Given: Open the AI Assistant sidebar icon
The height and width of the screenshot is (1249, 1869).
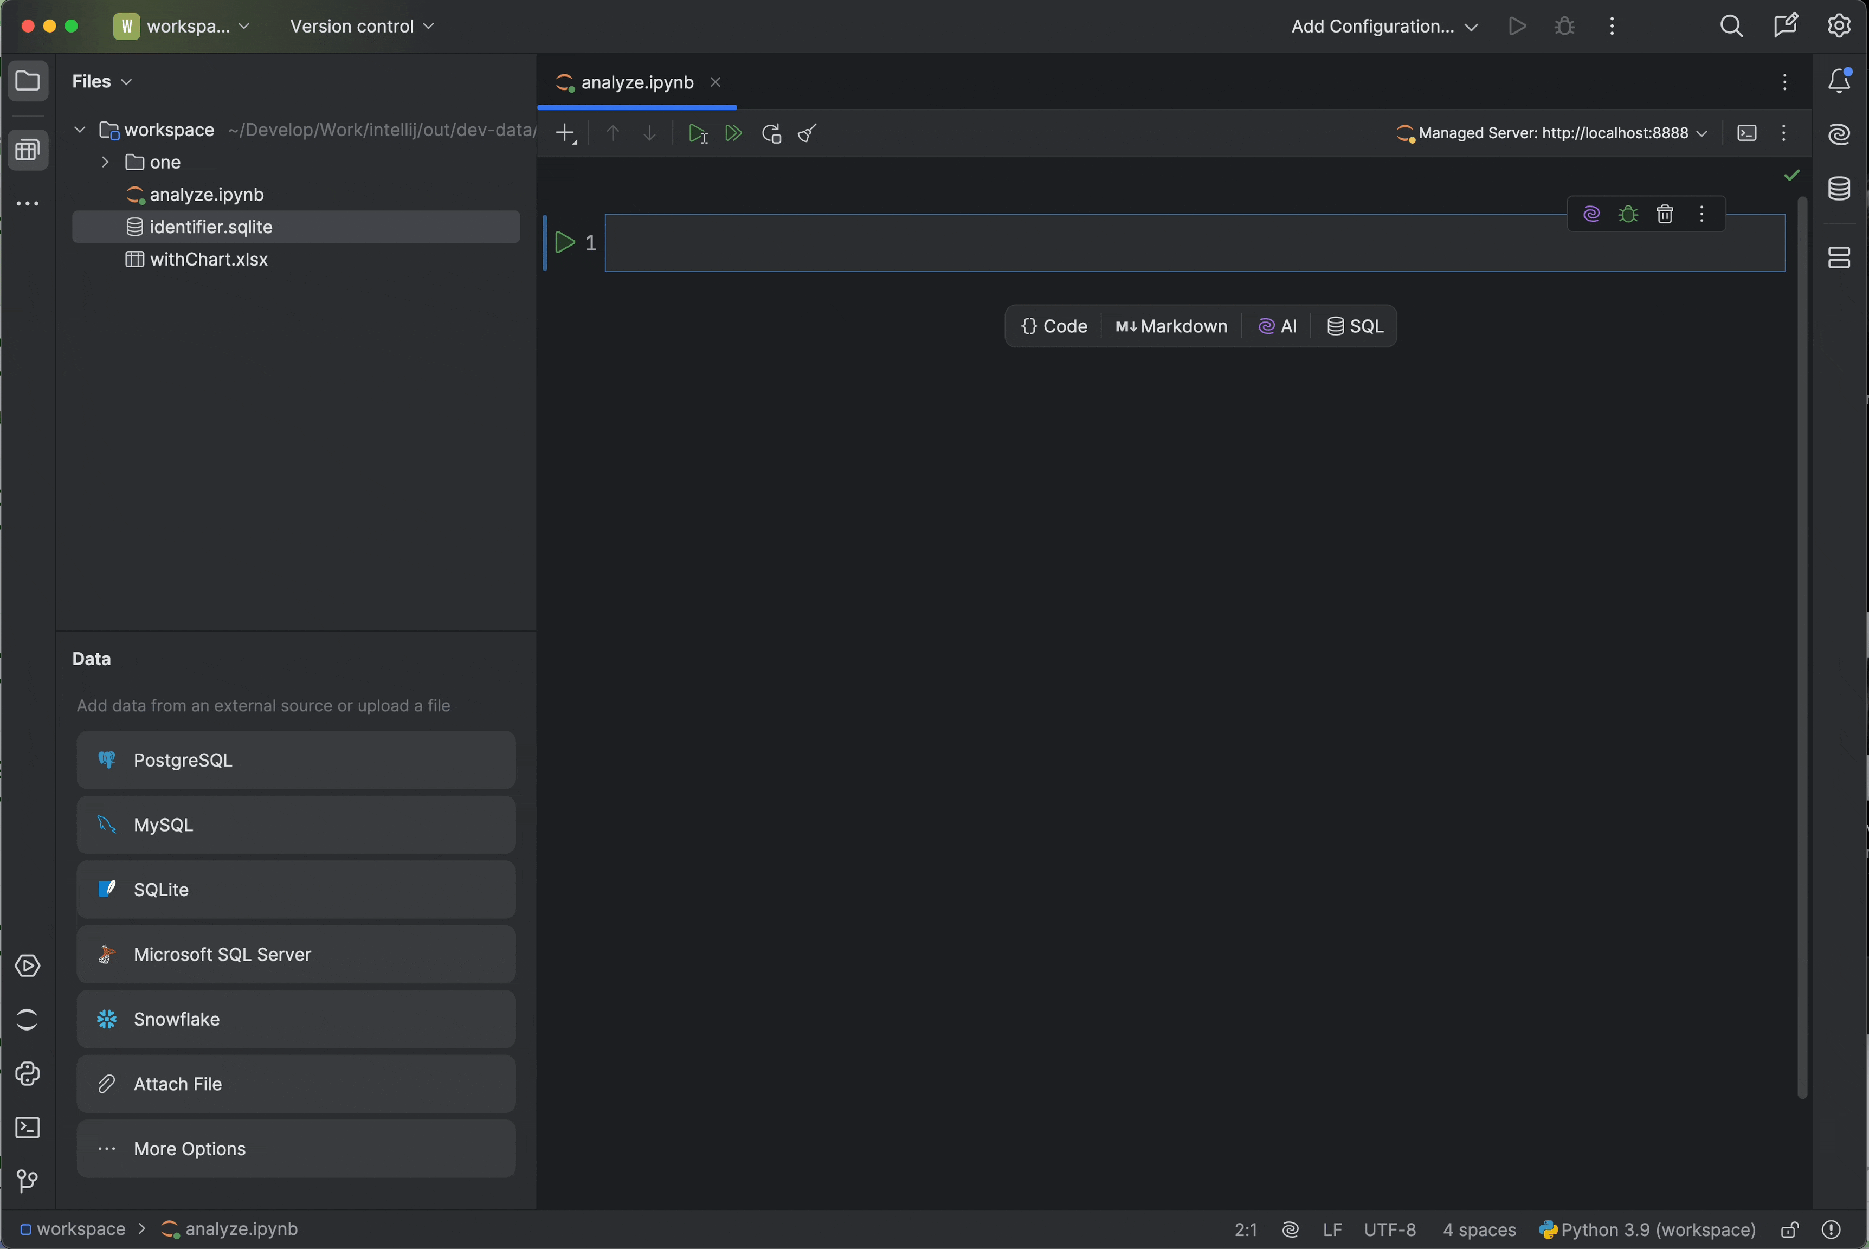Looking at the screenshot, I should click(1840, 134).
